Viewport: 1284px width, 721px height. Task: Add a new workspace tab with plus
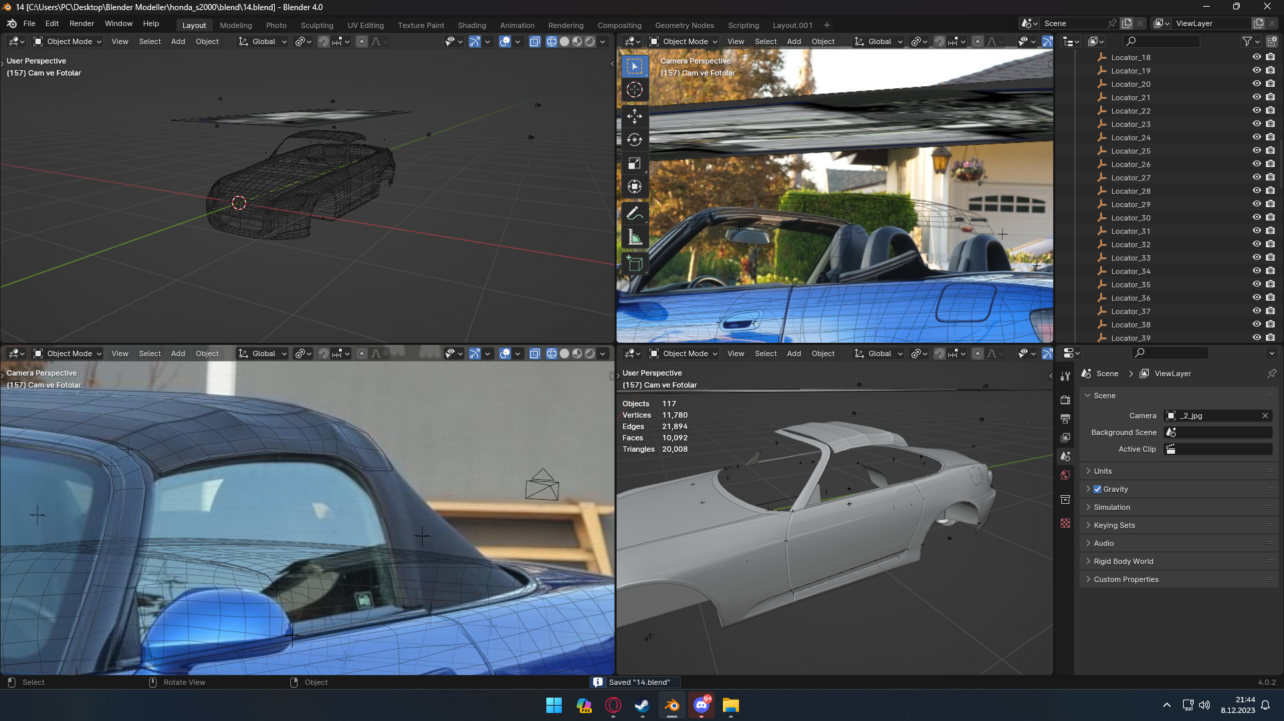tap(827, 25)
